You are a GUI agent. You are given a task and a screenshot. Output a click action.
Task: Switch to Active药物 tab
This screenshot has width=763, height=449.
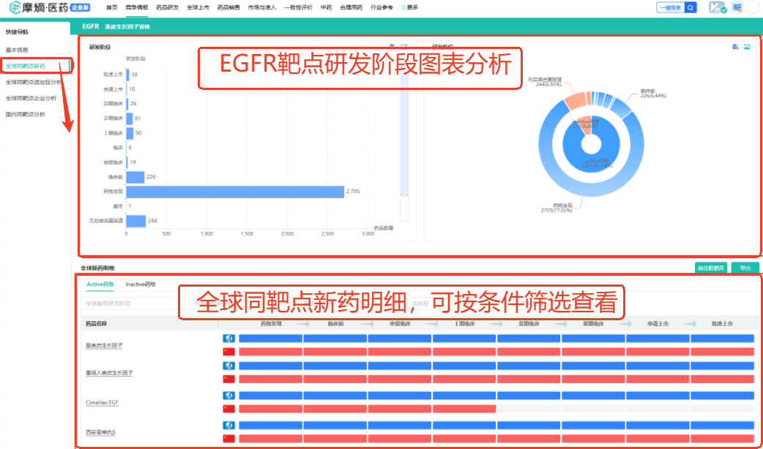coord(100,284)
